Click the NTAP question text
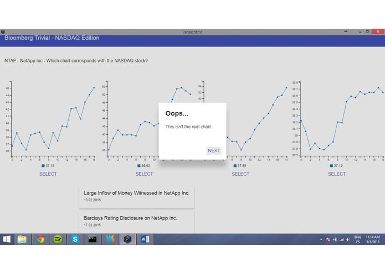Screen dimensions: 385x273 tap(76, 61)
